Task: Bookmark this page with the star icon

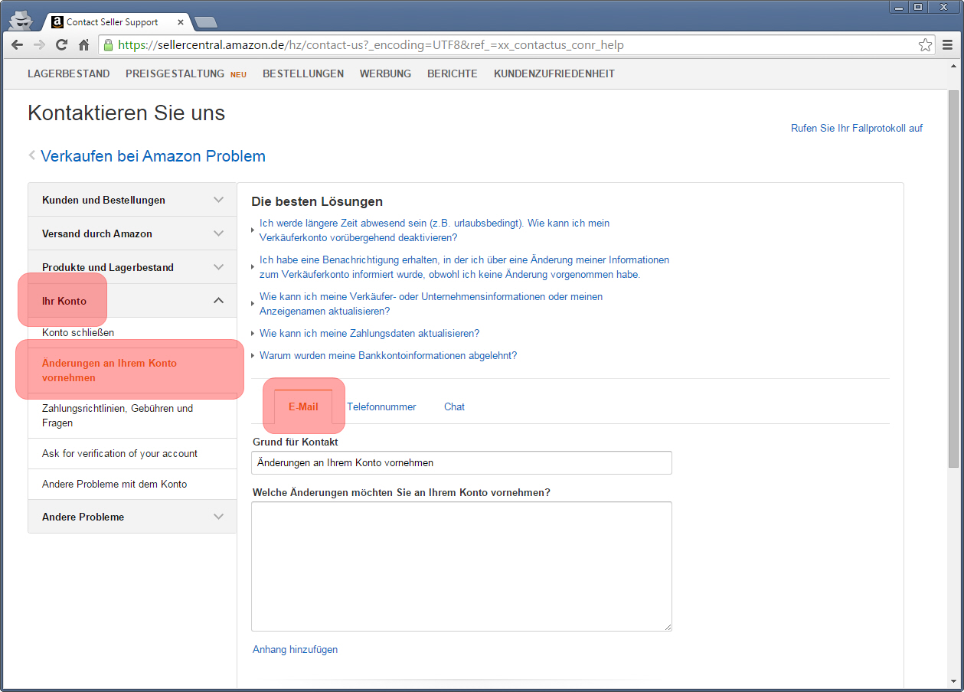Action: pos(926,45)
